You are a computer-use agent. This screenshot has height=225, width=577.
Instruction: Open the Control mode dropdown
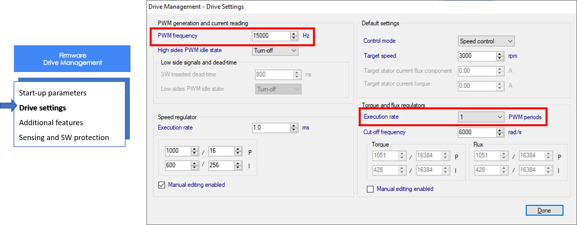(x=486, y=41)
